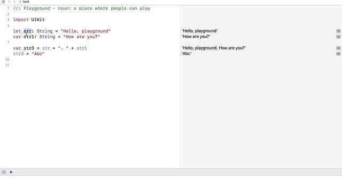Show inline result for "Abc"
The height and width of the screenshot is (192, 342).
tap(338, 53)
